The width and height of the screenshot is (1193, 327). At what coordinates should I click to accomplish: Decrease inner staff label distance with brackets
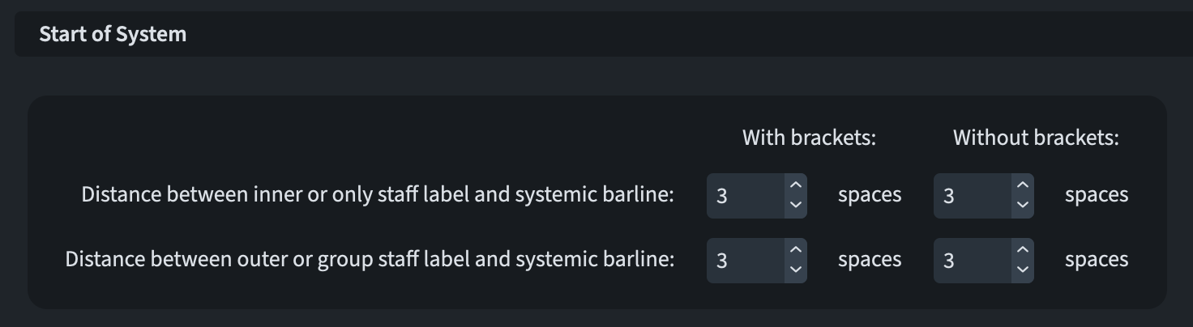click(x=795, y=205)
